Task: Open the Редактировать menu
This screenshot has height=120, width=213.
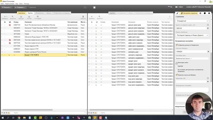Action: [x=10, y=4]
